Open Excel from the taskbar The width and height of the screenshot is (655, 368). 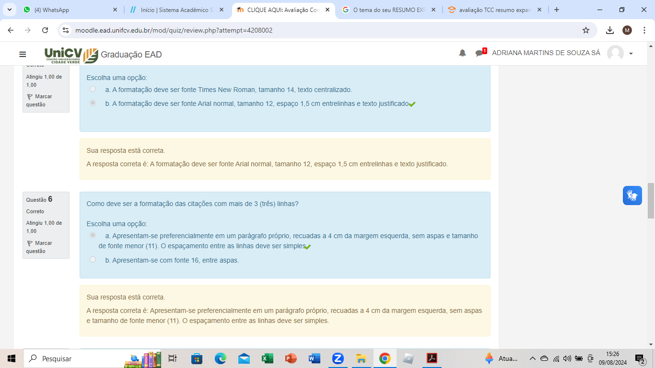267,358
